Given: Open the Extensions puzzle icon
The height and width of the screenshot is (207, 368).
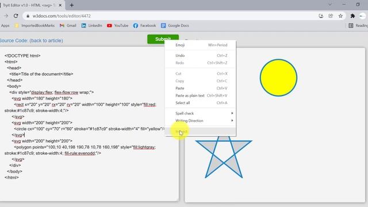Looking at the screenshot, I should 352,16.
